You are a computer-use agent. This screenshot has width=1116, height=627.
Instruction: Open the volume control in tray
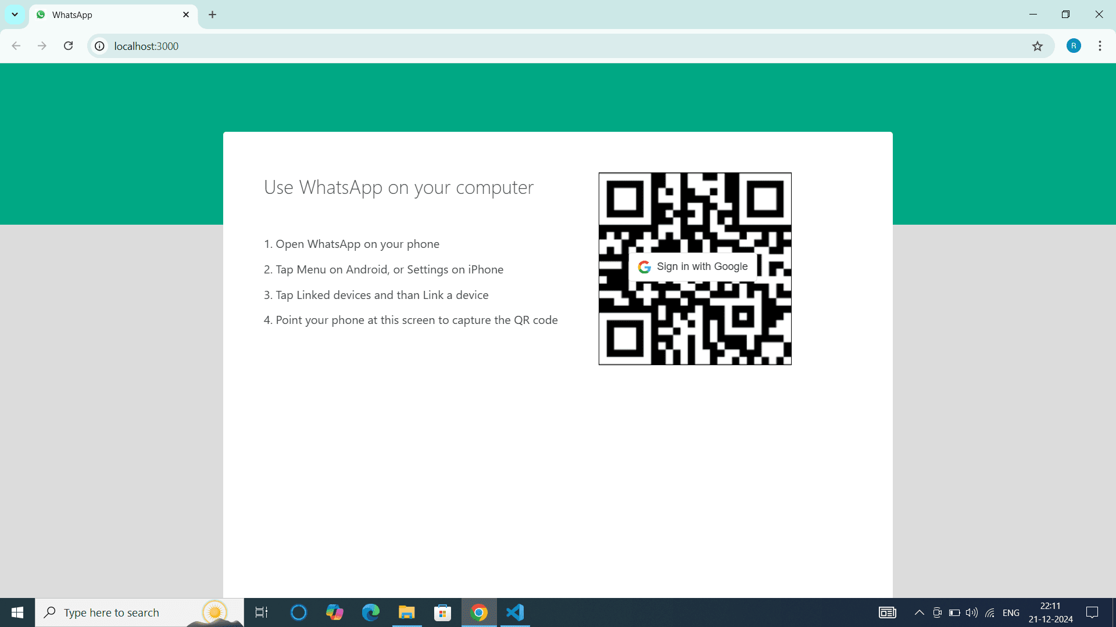[972, 612]
